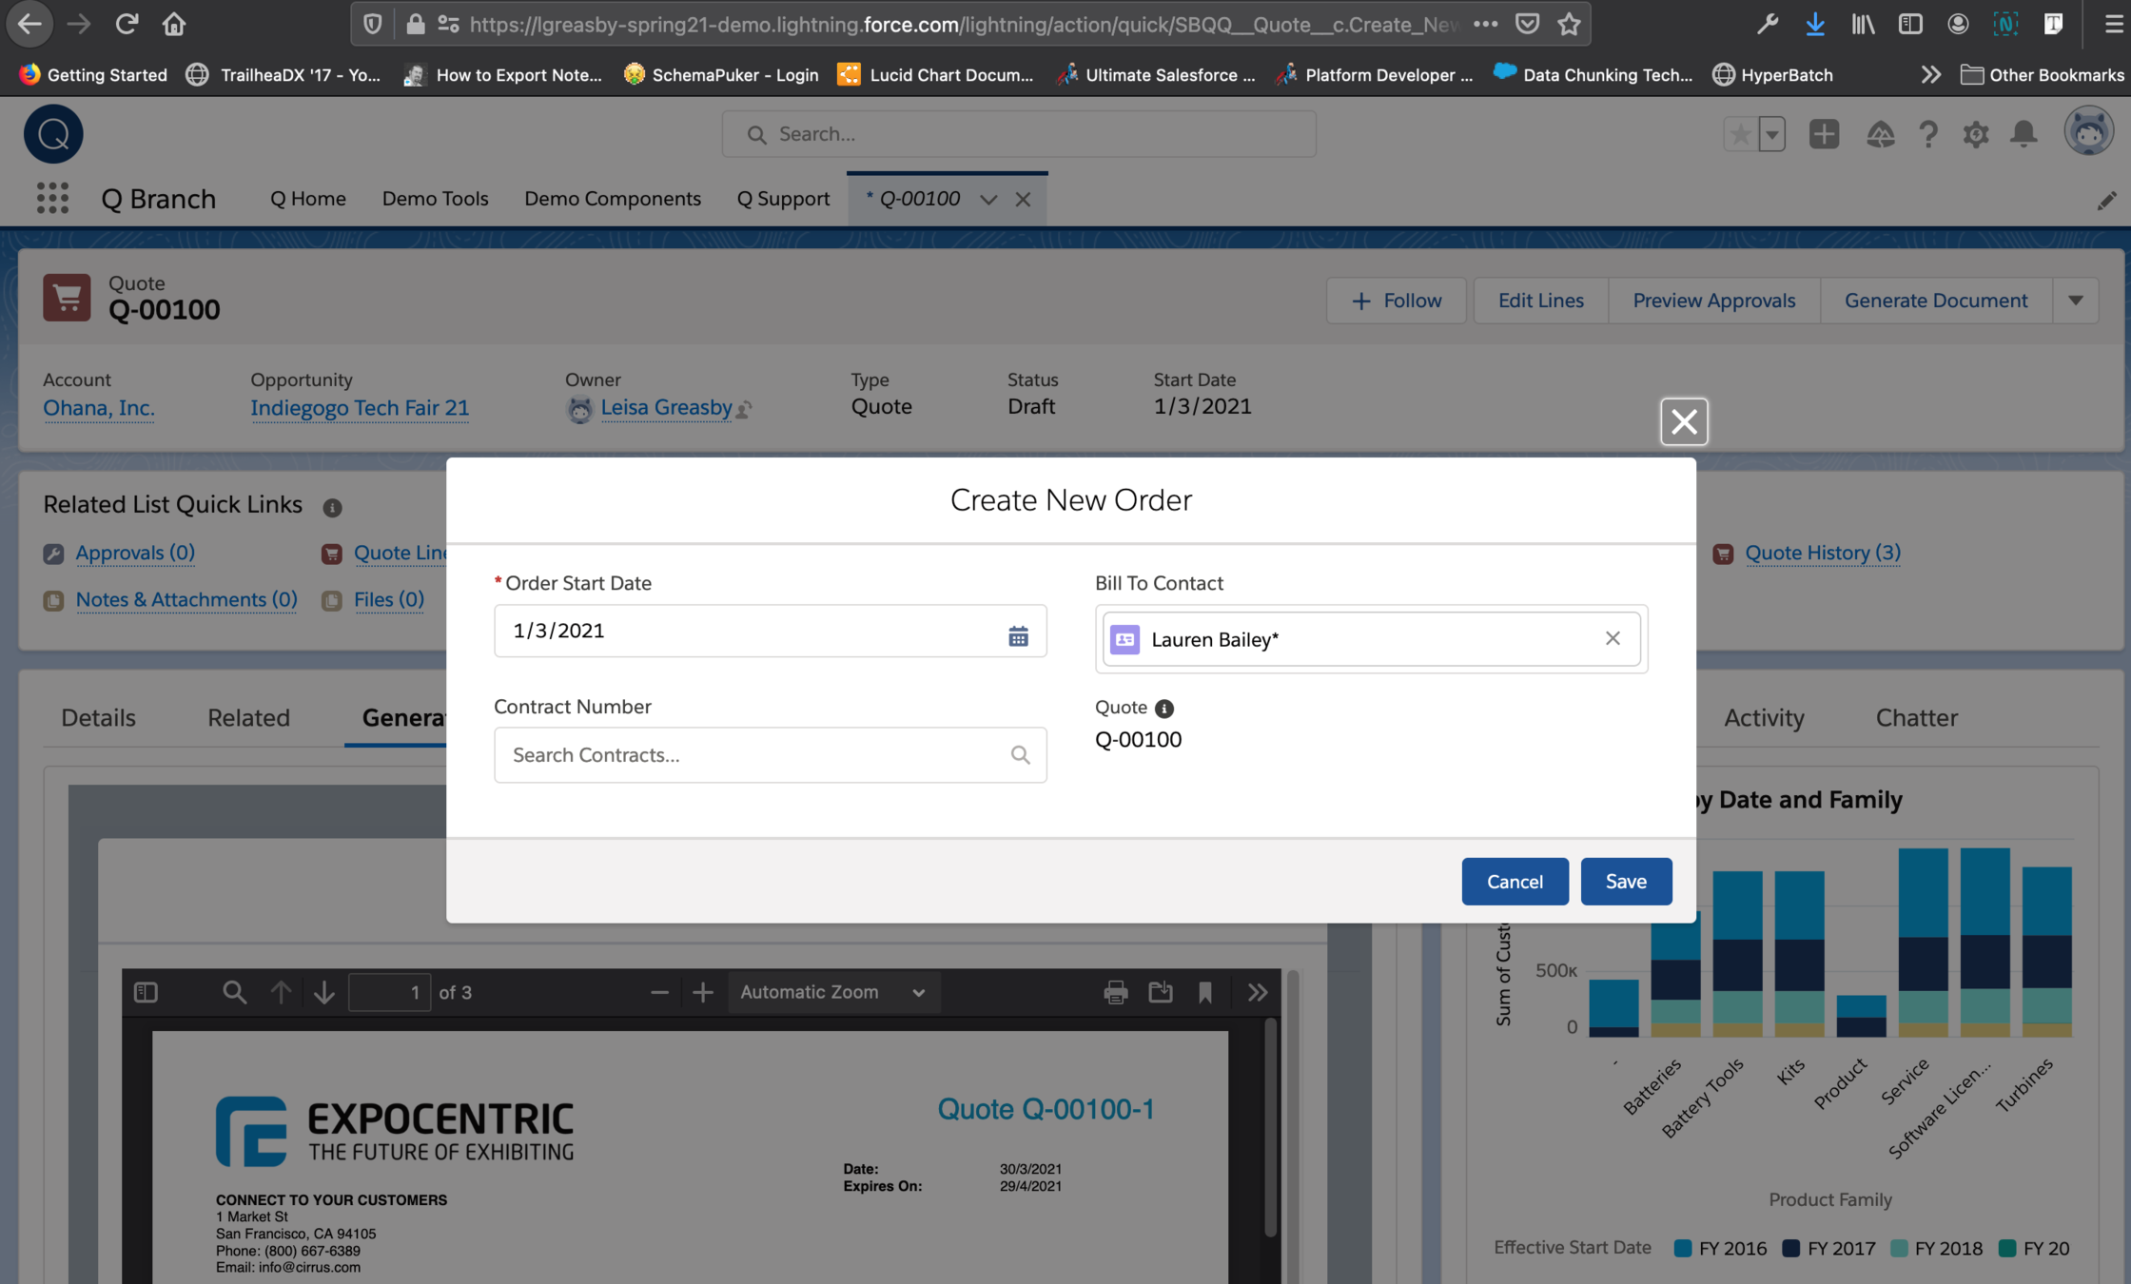Click the FY 2016 legend swatch

coord(1682,1248)
